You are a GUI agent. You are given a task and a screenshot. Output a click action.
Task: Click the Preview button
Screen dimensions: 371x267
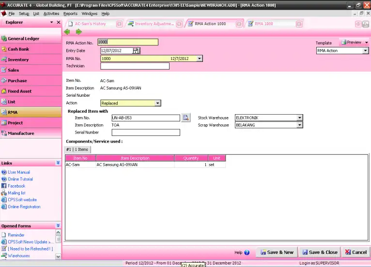[351, 42]
